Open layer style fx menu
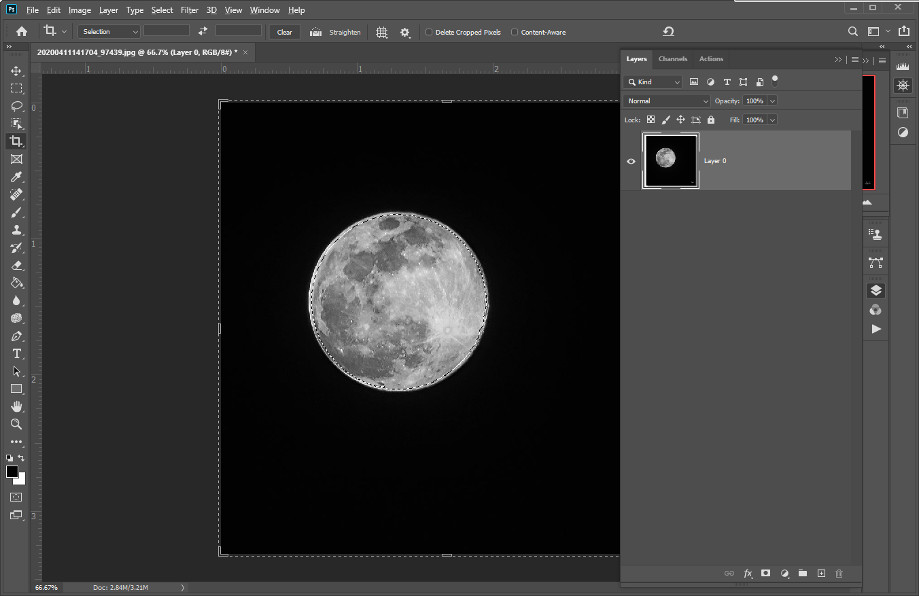 coord(748,574)
